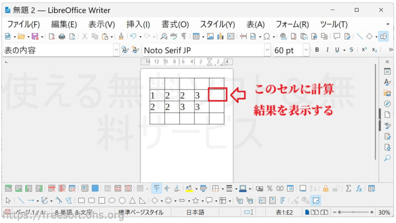Click the 表1:E2 cell reference

point(284,212)
